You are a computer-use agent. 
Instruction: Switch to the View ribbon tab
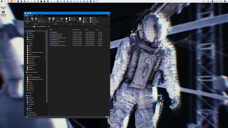click(42, 15)
